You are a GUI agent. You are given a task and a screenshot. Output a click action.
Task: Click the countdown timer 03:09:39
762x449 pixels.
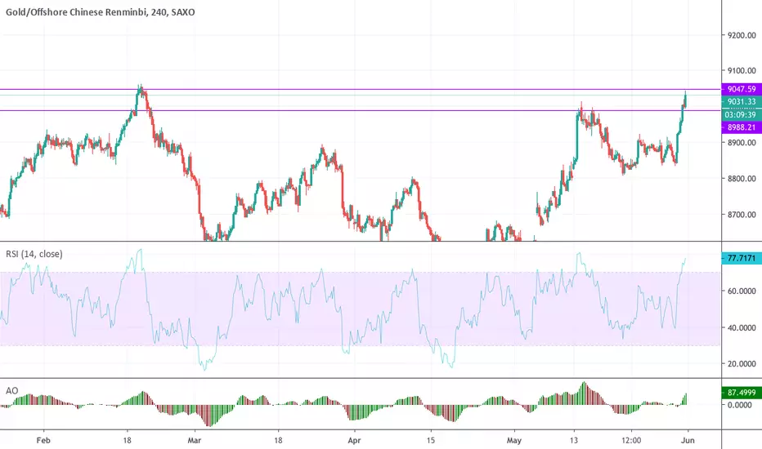click(x=742, y=114)
